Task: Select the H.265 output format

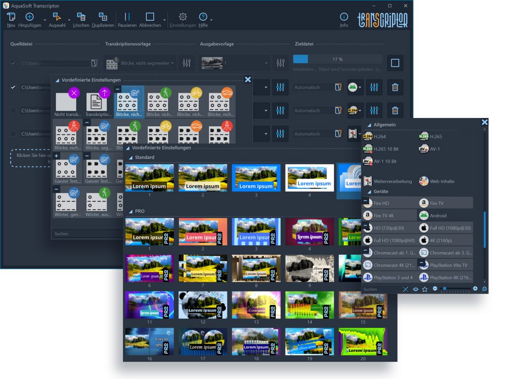Action: 424,137
